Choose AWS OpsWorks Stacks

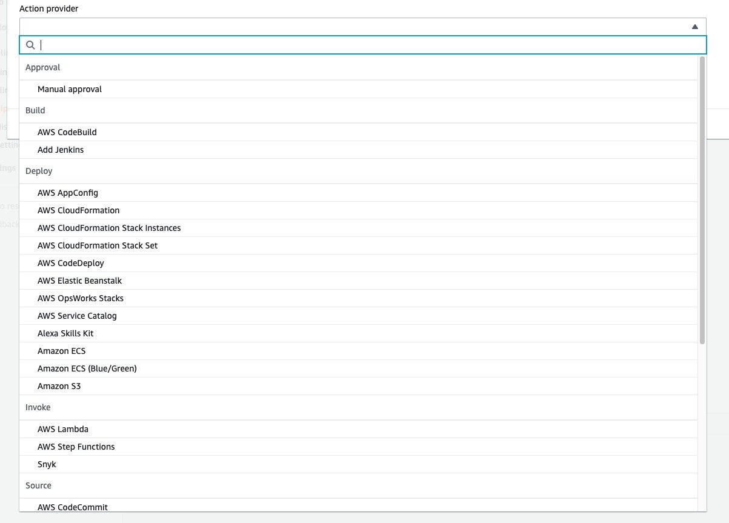coord(359,298)
